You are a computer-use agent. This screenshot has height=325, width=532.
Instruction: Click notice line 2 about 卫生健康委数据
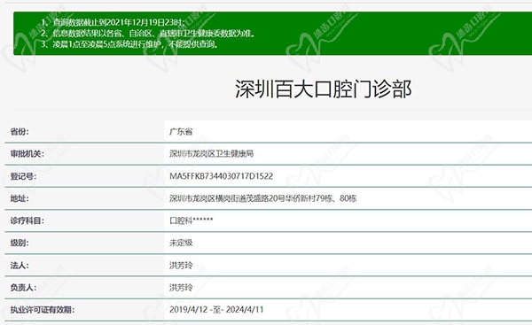(147, 34)
